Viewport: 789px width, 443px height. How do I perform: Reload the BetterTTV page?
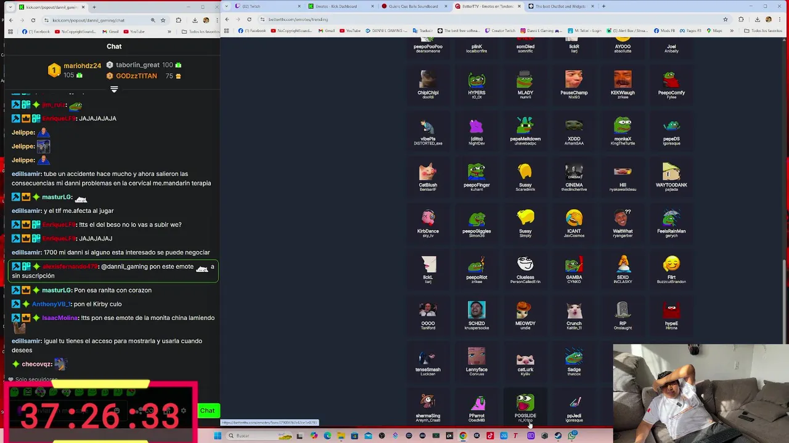(249, 19)
